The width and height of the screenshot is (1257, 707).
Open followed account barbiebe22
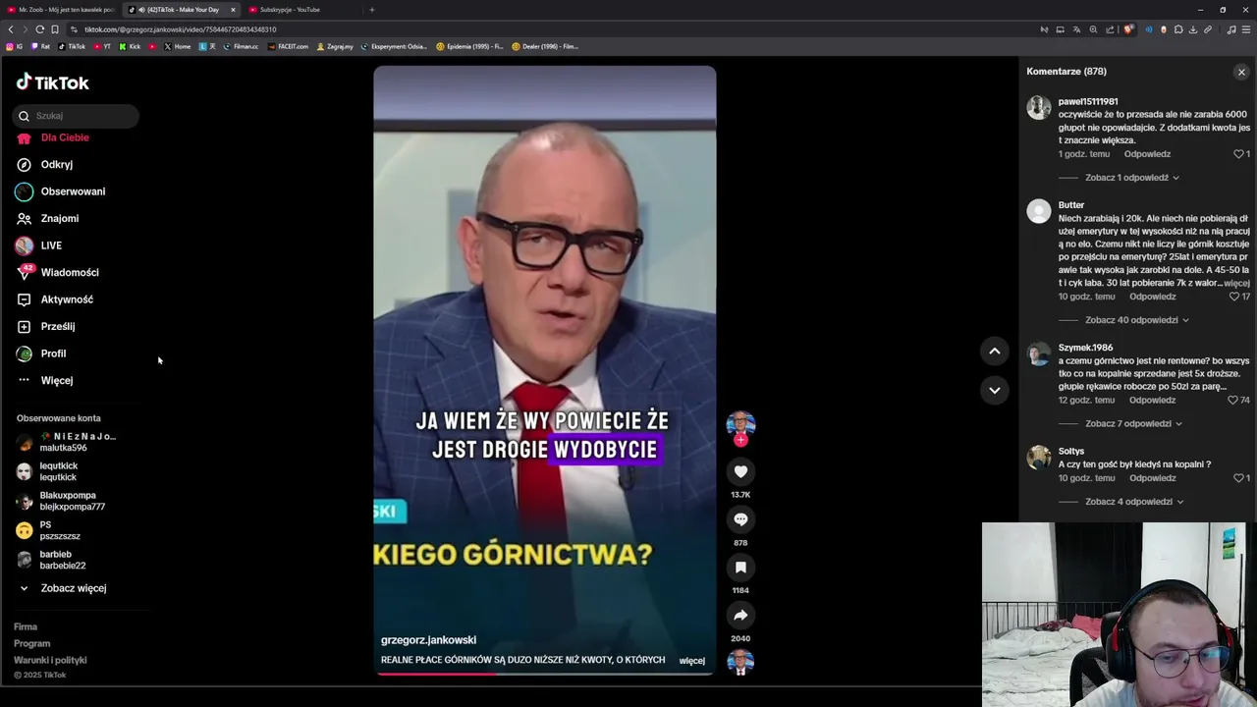click(51, 560)
